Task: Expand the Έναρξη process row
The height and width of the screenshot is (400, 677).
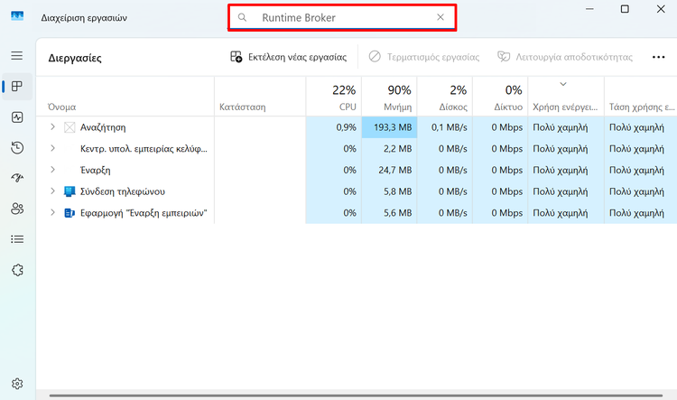Action: point(52,170)
